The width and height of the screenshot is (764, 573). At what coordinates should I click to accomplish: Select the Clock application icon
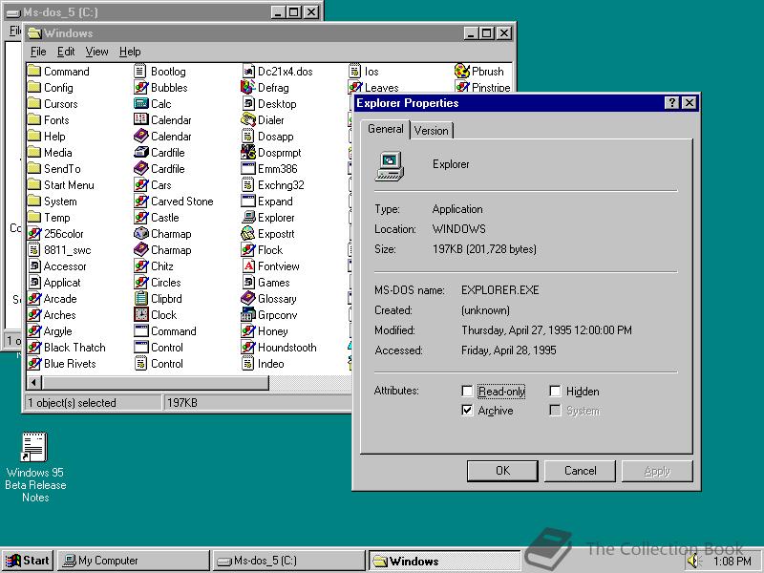pos(140,315)
